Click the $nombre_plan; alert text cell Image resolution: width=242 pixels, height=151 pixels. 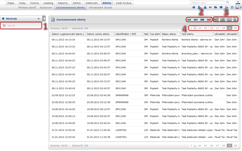(197, 54)
